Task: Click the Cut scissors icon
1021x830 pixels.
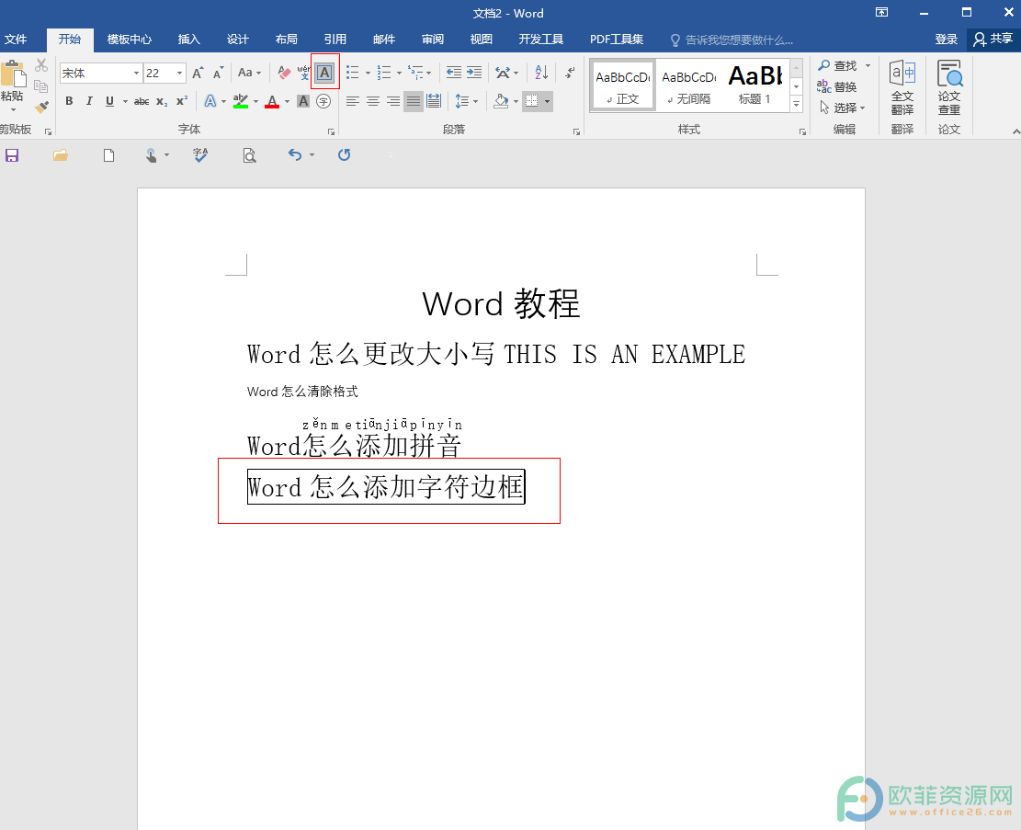Action: 41,65
